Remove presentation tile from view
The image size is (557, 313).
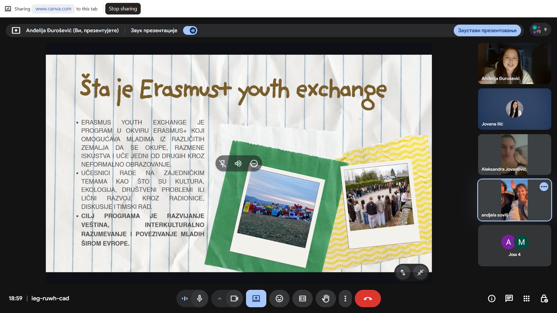(254, 163)
